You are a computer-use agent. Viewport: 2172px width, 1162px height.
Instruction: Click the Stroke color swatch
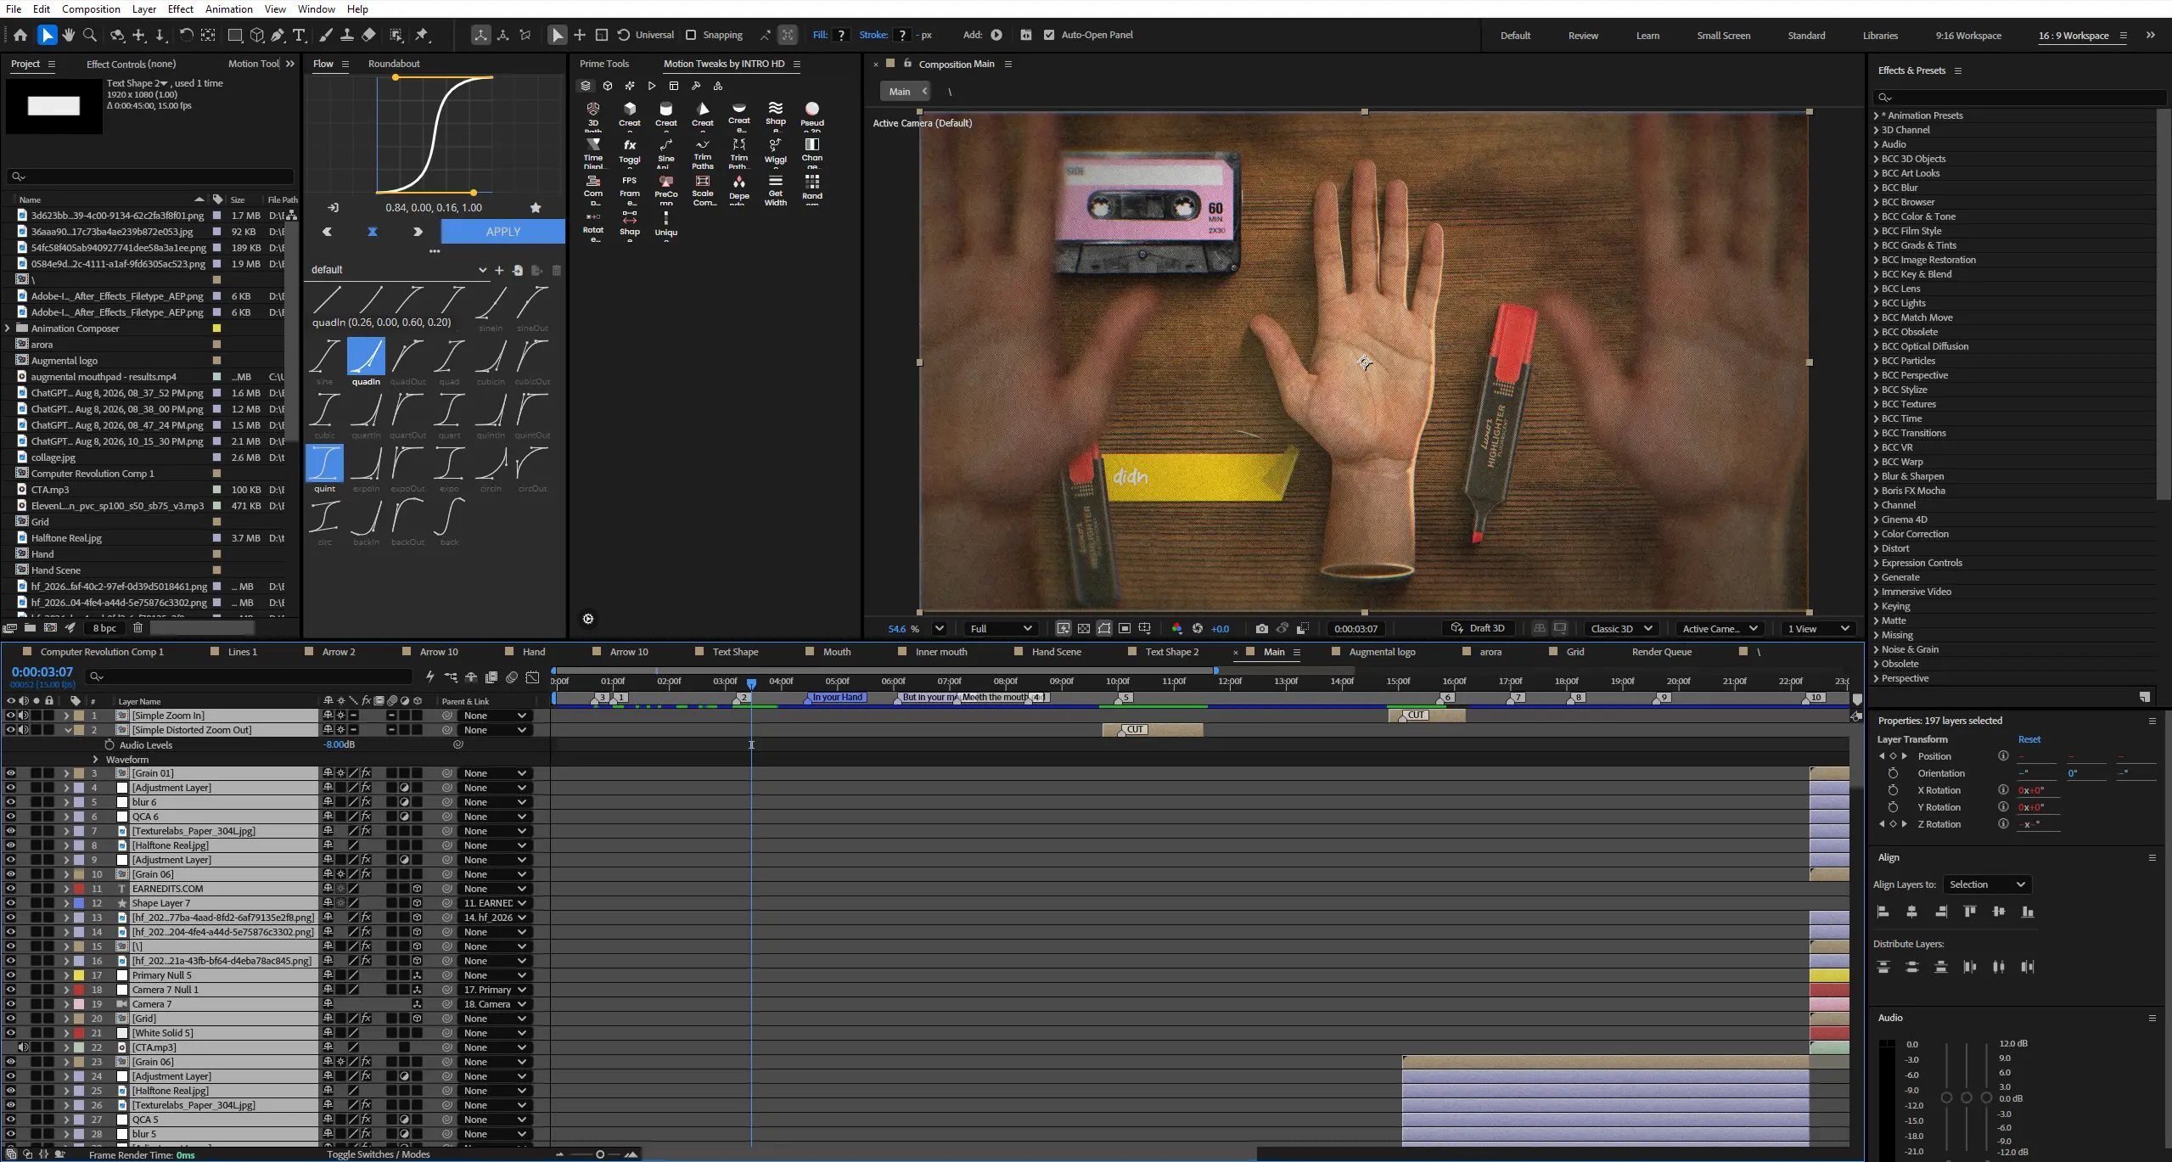[902, 35]
